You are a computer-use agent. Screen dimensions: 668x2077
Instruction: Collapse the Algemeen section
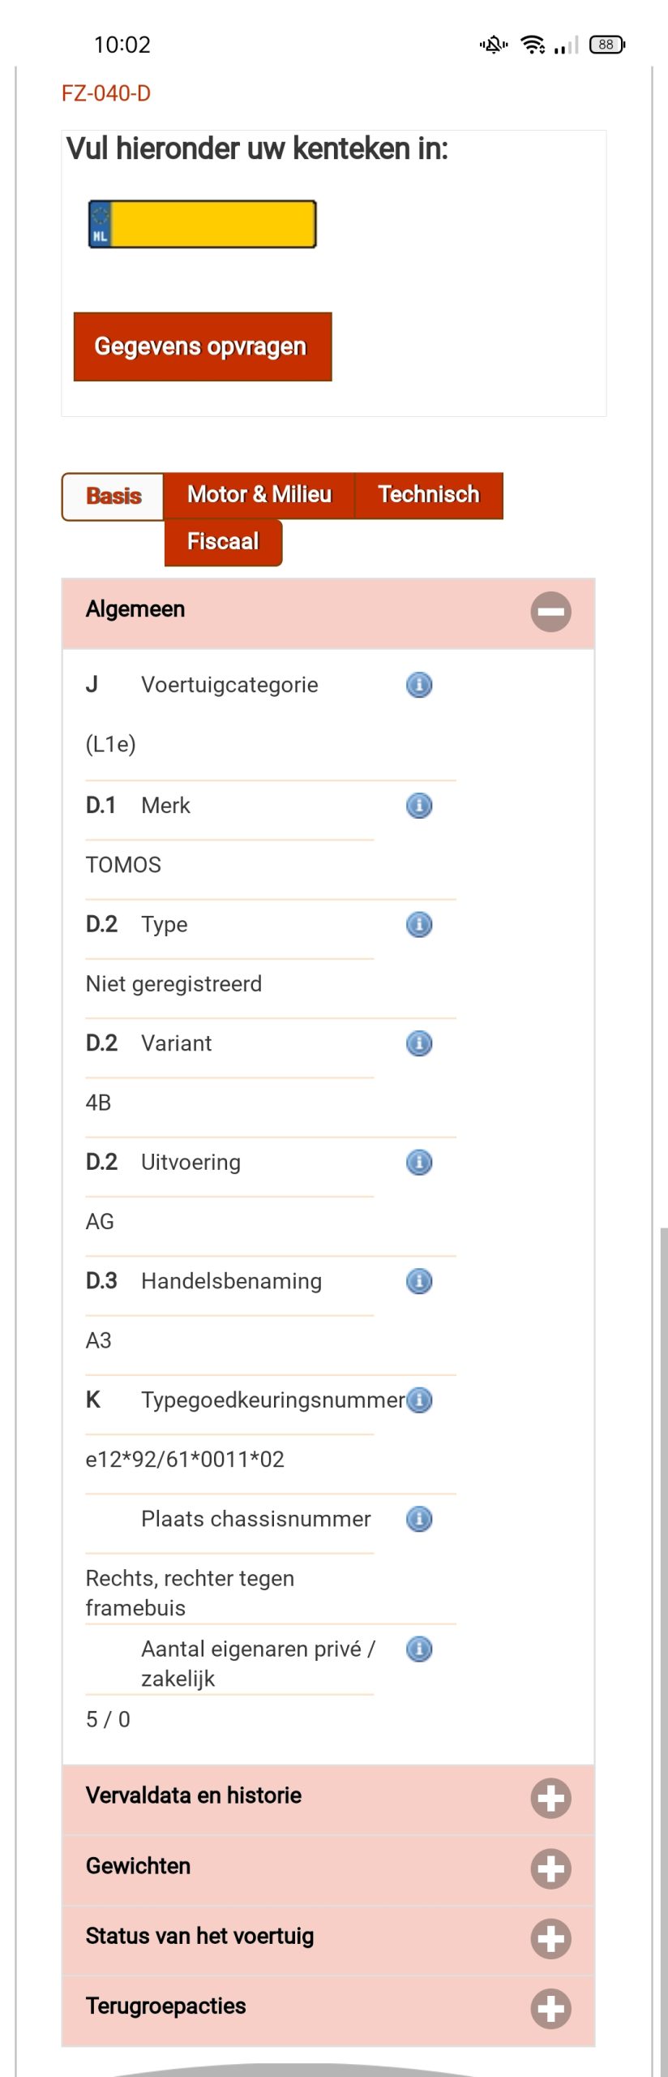point(551,612)
